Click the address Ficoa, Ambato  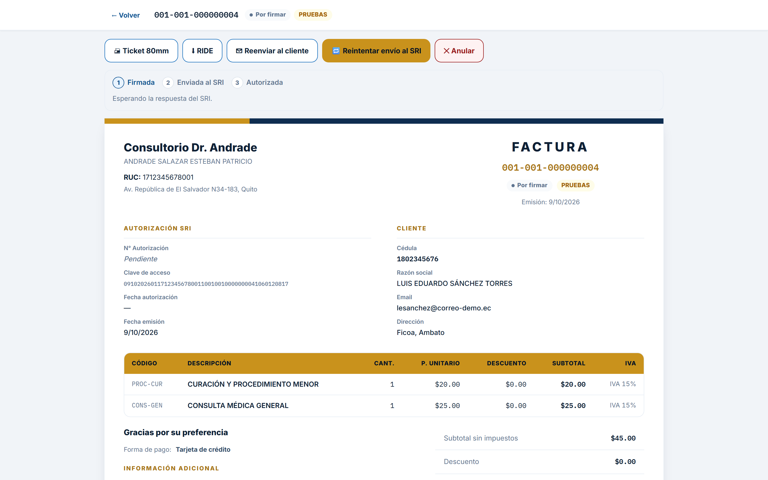[421, 332]
